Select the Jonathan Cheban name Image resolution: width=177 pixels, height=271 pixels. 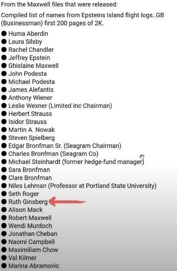click(33, 233)
